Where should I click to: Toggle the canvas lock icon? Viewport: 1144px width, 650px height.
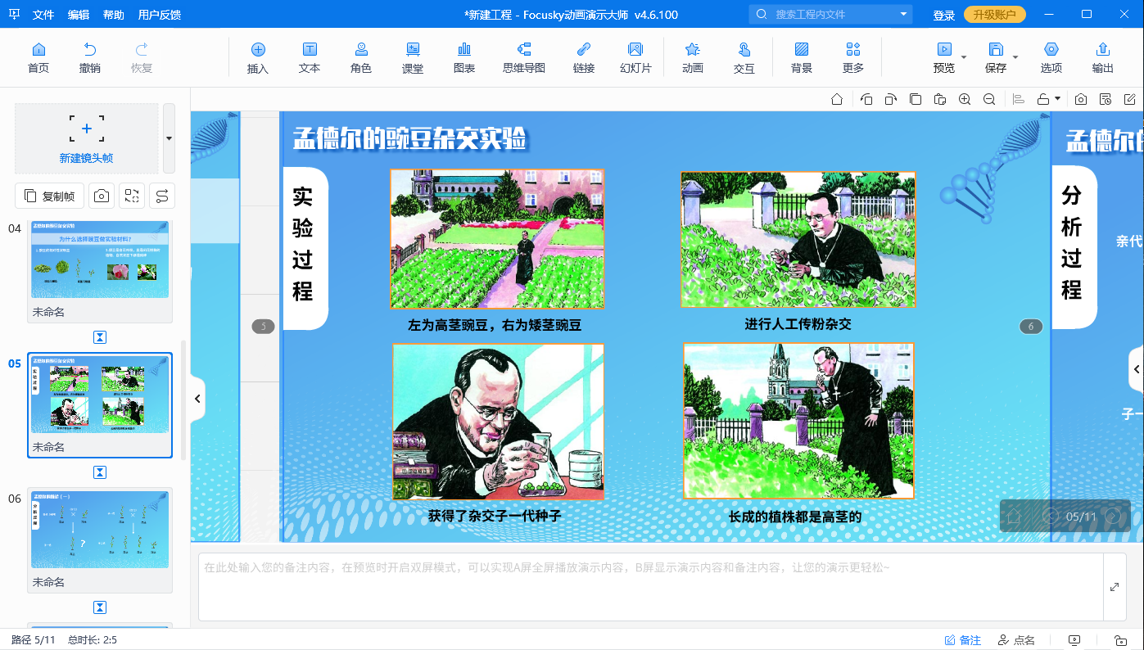[x=1043, y=99]
